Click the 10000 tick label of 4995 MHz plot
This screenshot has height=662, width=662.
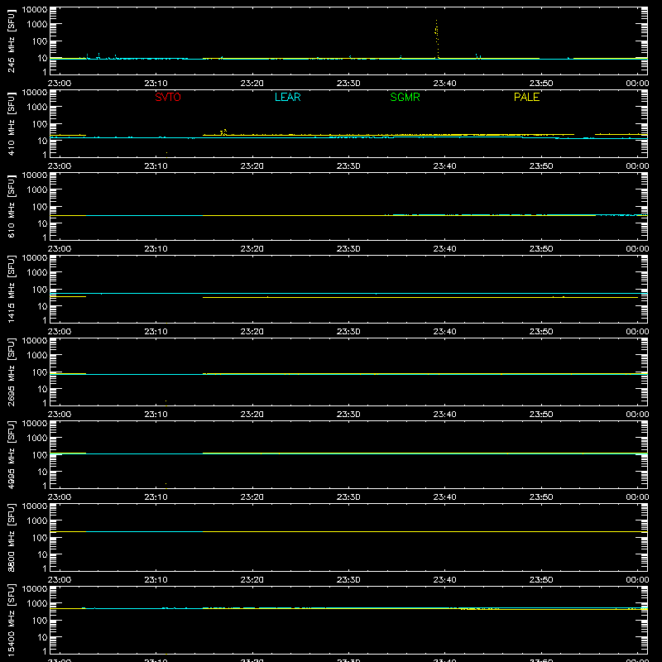pyautogui.click(x=35, y=424)
